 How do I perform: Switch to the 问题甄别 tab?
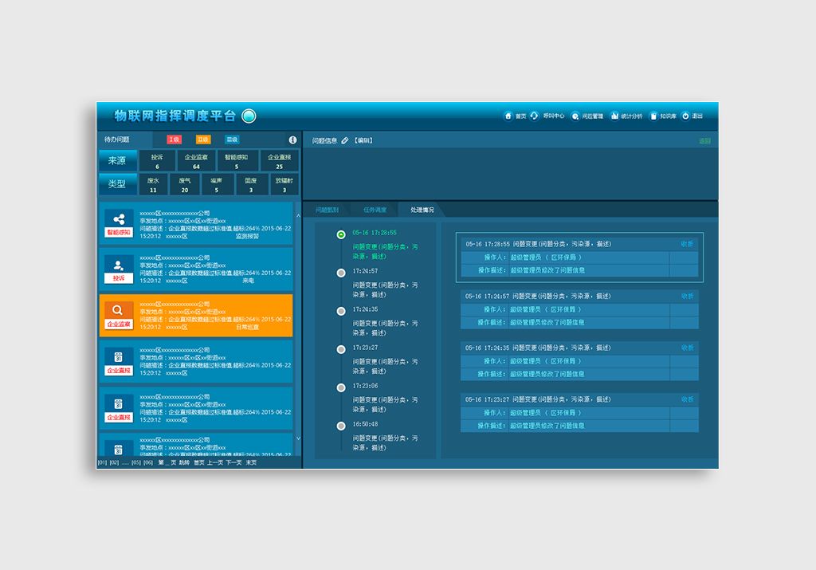[327, 210]
